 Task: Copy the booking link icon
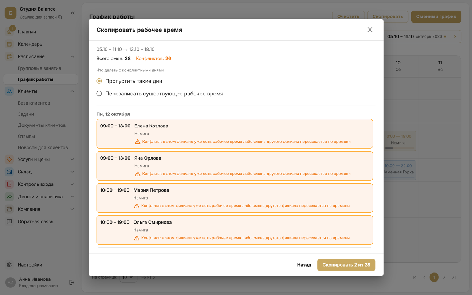point(60,17)
